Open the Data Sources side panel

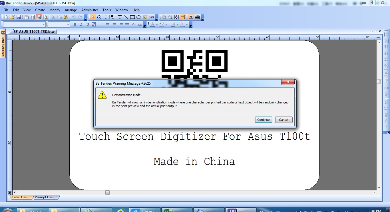tap(3, 44)
